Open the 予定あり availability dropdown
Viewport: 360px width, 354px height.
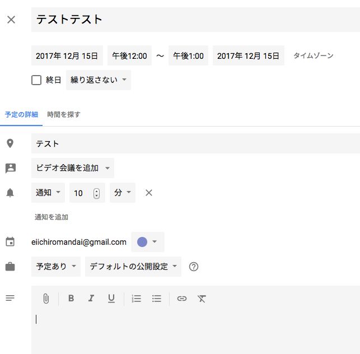coord(56,267)
